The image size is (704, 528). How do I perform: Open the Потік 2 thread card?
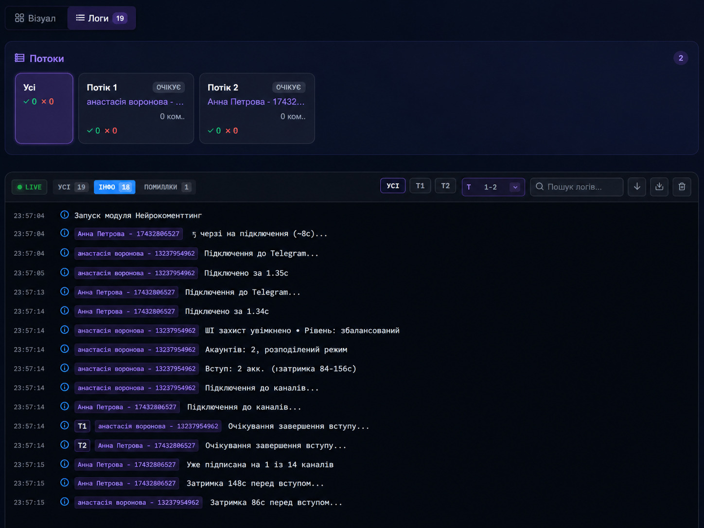pos(257,108)
